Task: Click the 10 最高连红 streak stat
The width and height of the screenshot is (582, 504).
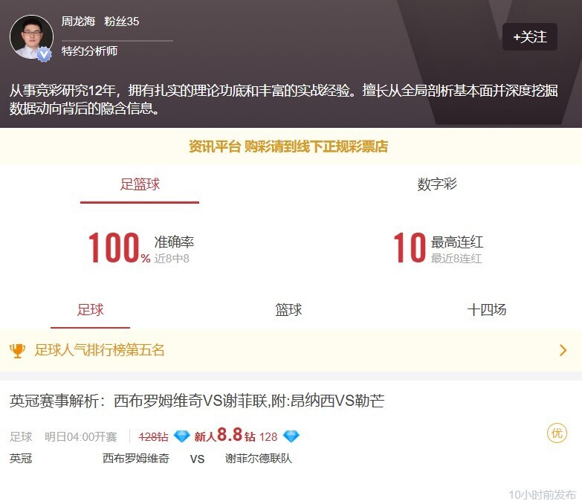Action: (438, 248)
